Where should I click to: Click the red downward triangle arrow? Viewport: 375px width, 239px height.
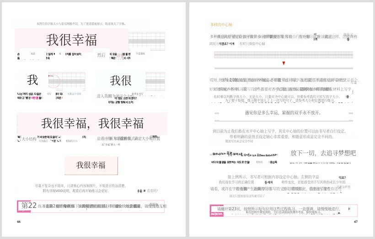284,63
